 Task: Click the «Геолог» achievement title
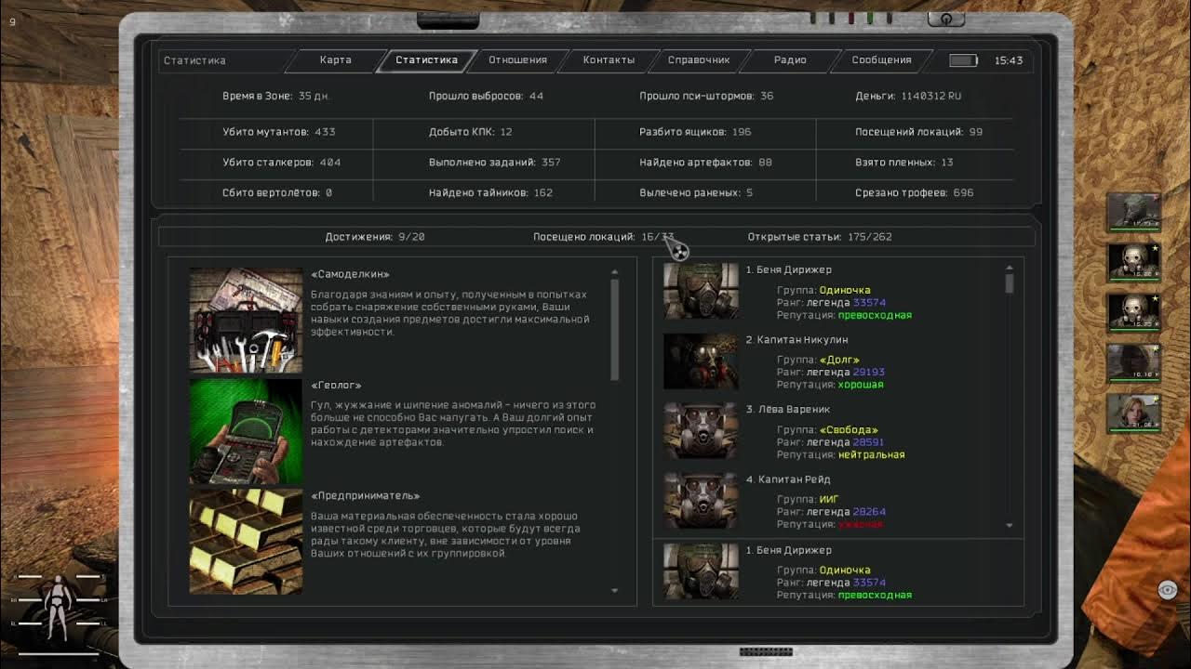(336, 385)
